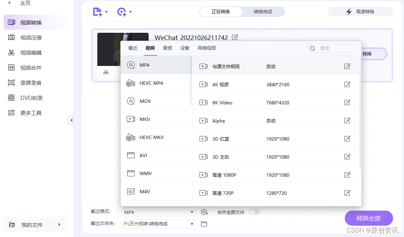Click the 转换 button for the file
Image resolution: width=404 pixels, height=237 pixels.
[373, 54]
